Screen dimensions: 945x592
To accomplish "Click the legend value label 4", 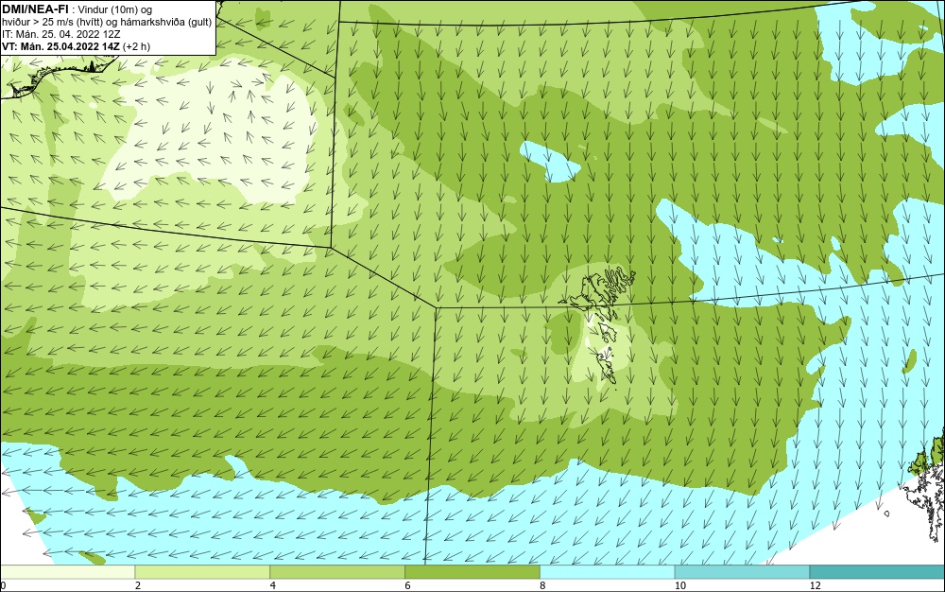I will pos(273,585).
